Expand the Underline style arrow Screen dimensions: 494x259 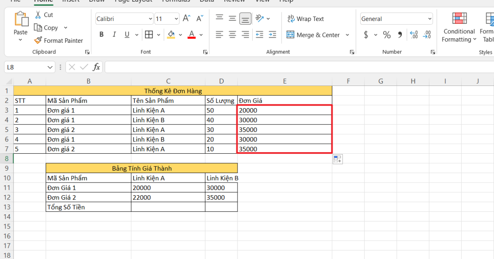point(136,35)
